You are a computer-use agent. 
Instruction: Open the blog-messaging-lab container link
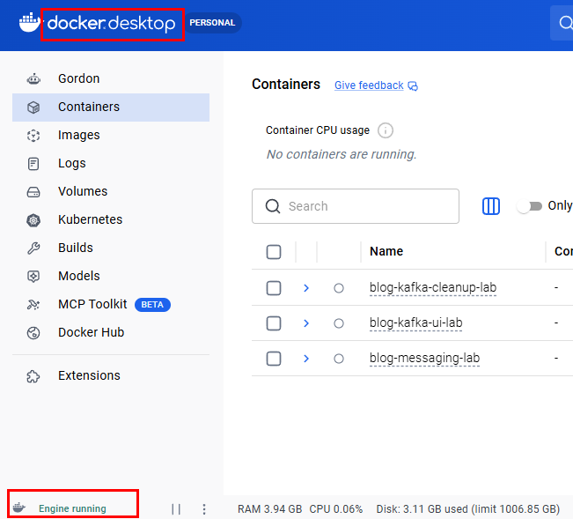click(424, 358)
